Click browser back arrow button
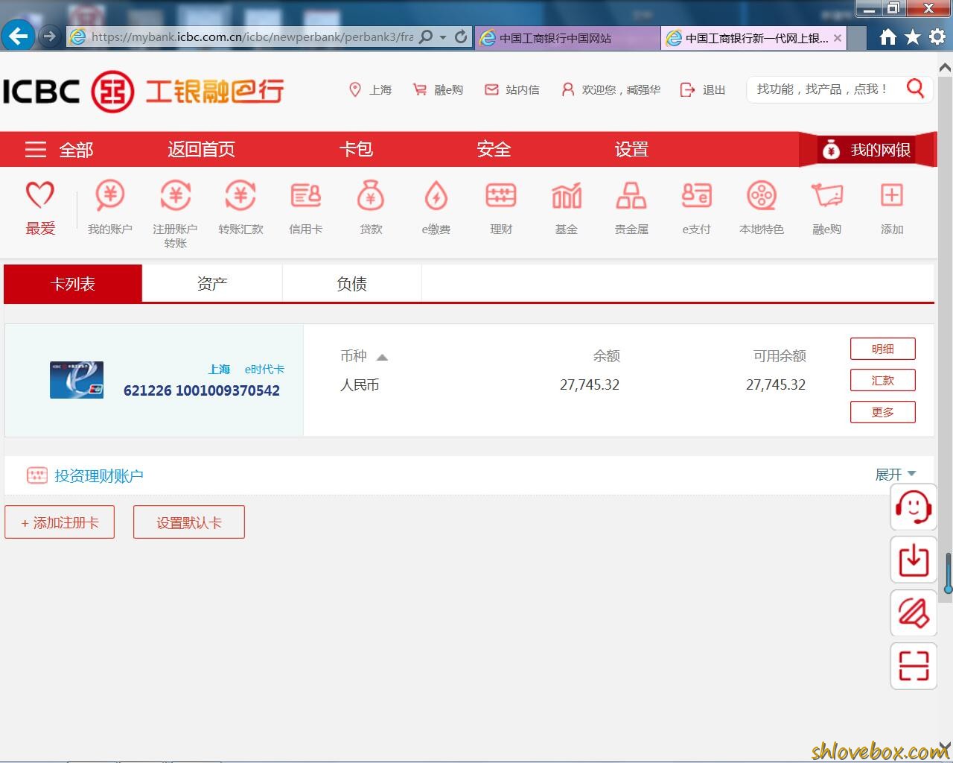 (19, 36)
